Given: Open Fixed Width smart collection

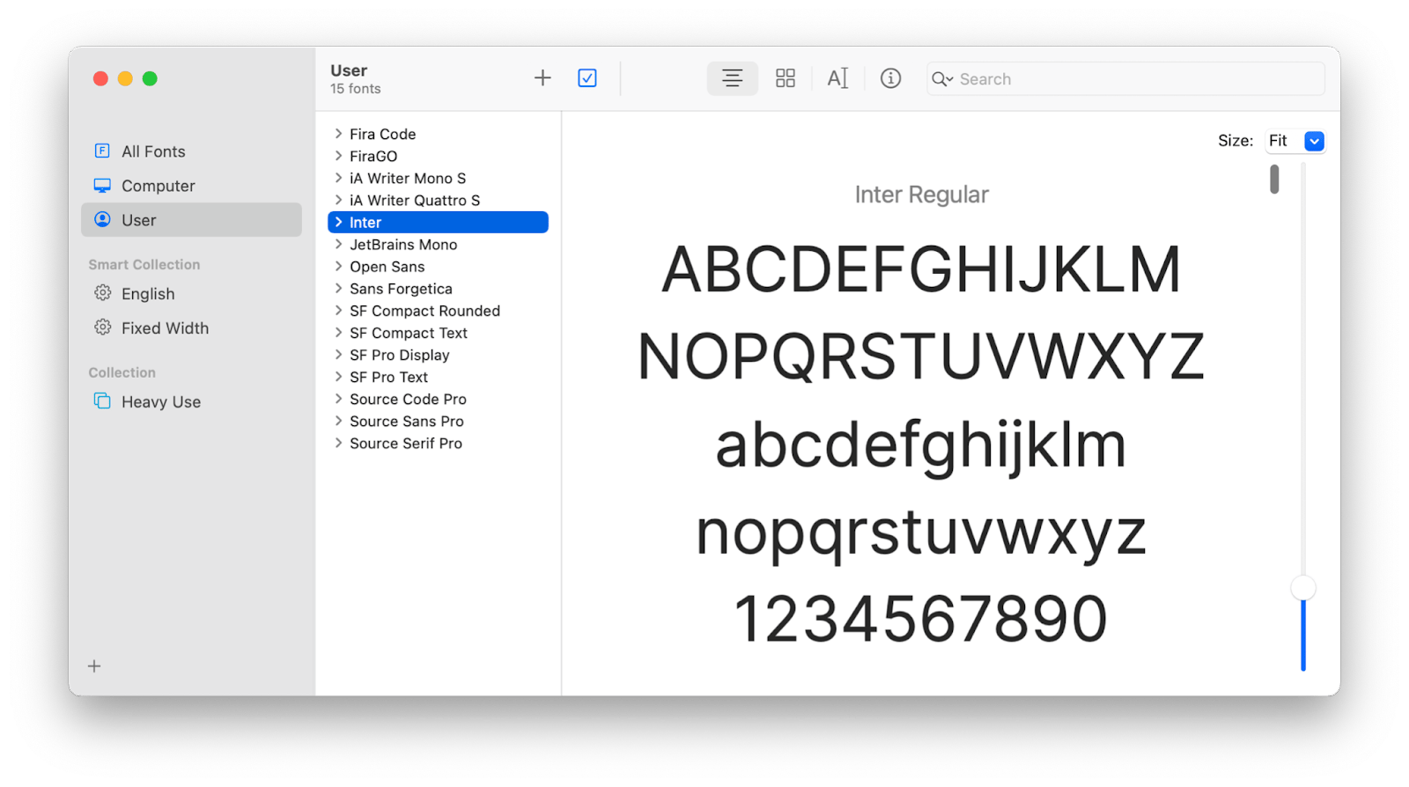Looking at the screenshot, I should 191,328.
